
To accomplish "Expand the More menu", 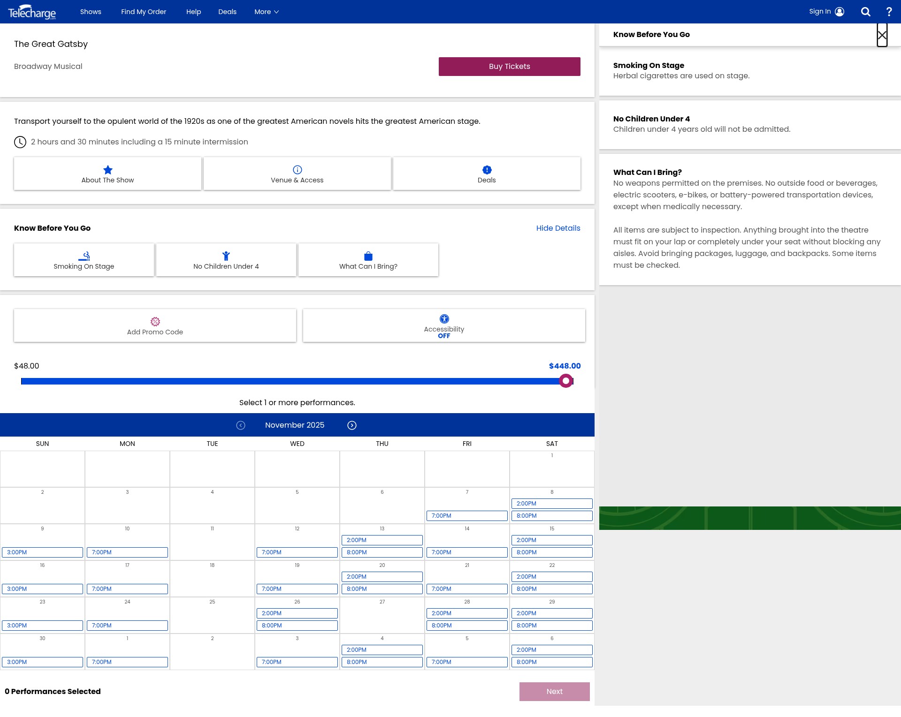I will [x=267, y=12].
